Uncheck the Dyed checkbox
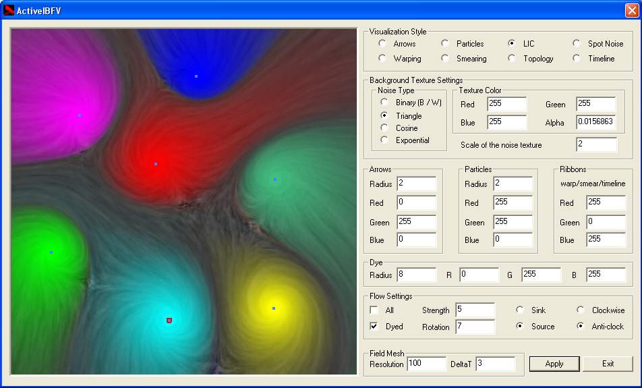Image resolution: width=642 pixels, height=388 pixels. [374, 327]
